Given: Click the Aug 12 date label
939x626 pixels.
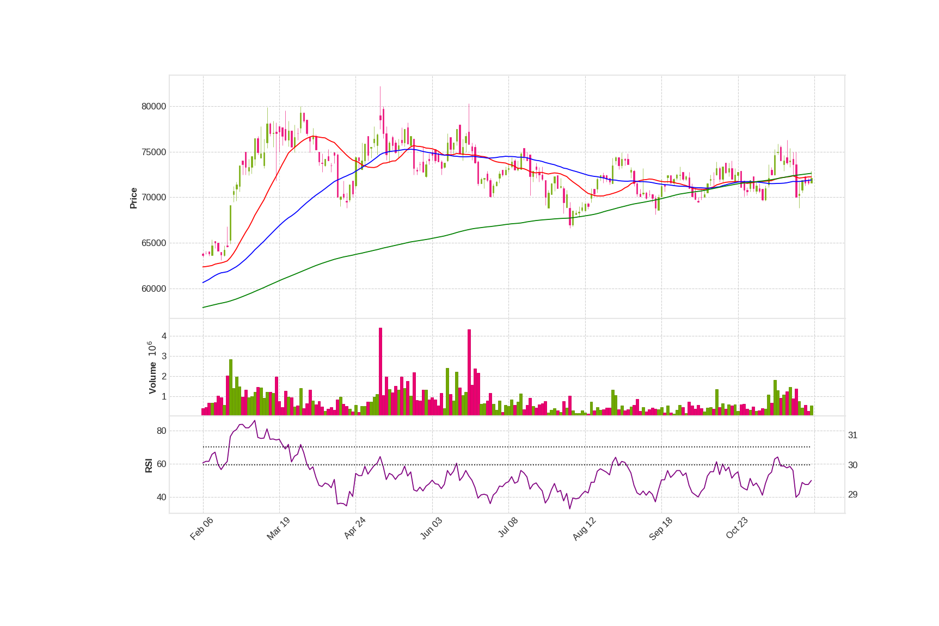Looking at the screenshot, I should coord(584,529).
